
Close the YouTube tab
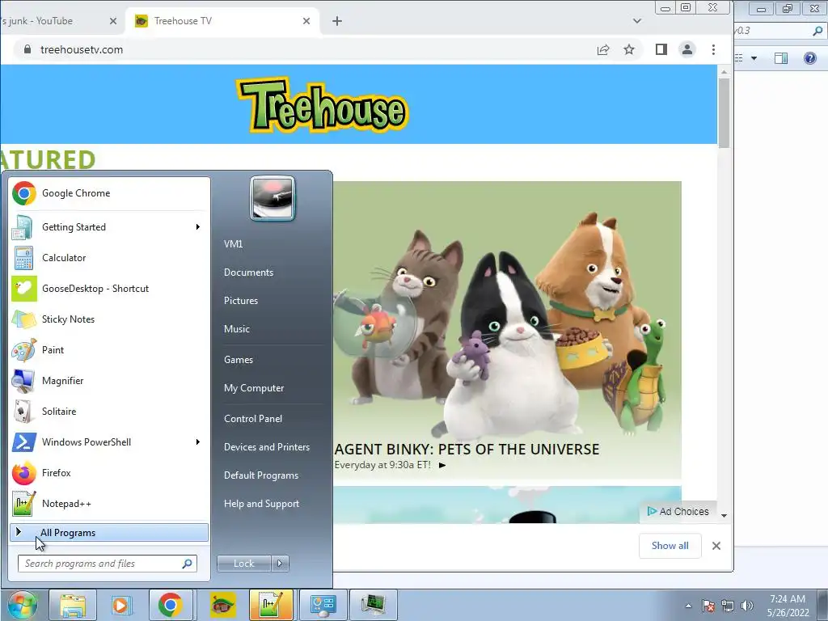tap(113, 21)
